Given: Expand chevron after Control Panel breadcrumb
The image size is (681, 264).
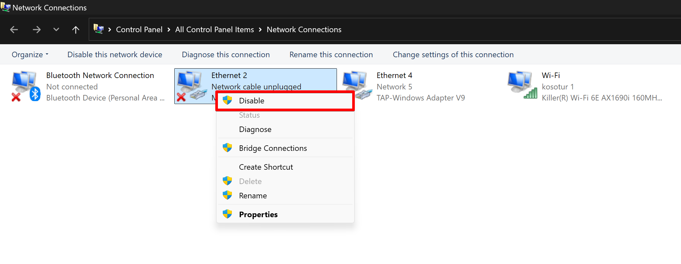Looking at the screenshot, I should [169, 30].
